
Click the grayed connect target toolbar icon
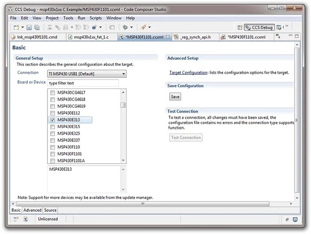[50, 27]
